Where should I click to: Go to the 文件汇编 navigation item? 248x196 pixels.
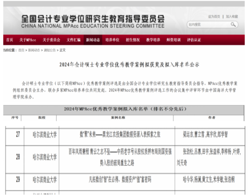pyautogui.click(x=73, y=40)
